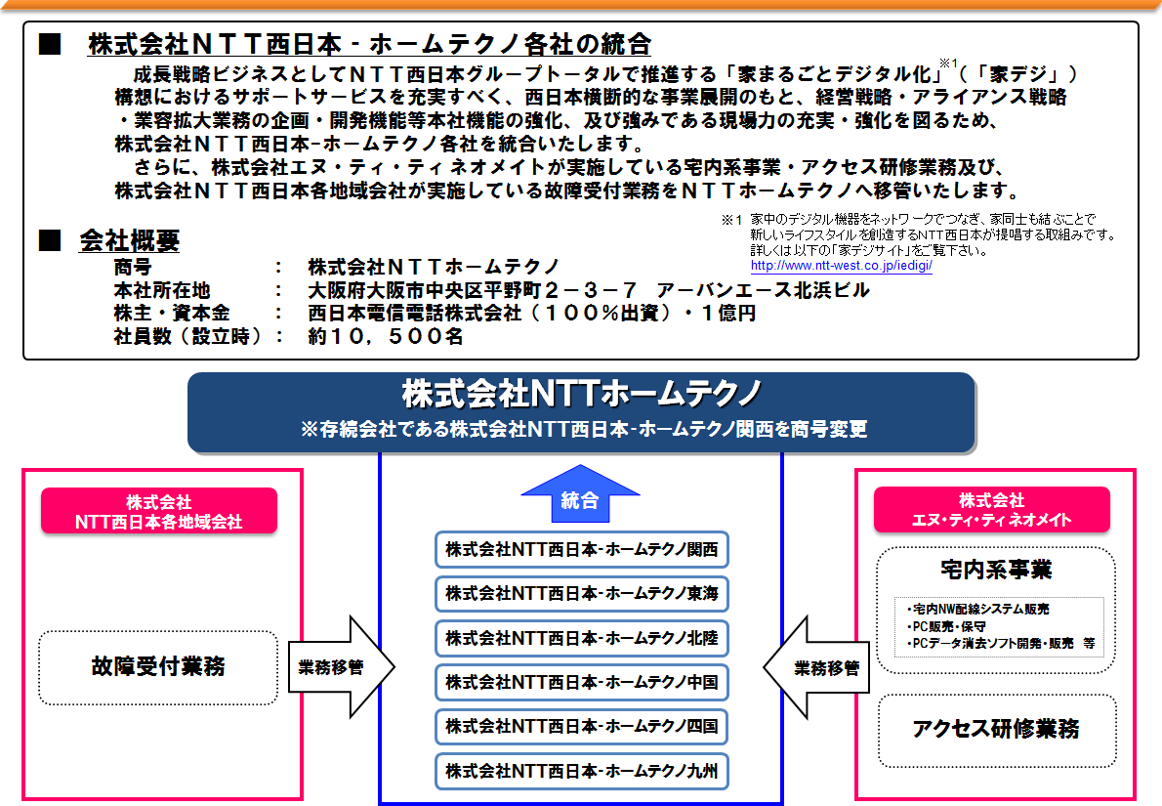Click the right-pointing 業務移管 arrow
Viewport: 1162px width, 806px height.
[x=342, y=667]
